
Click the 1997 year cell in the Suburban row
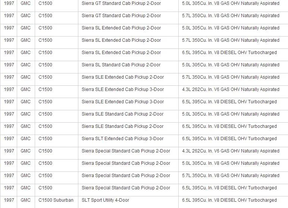pyautogui.click(x=9, y=200)
